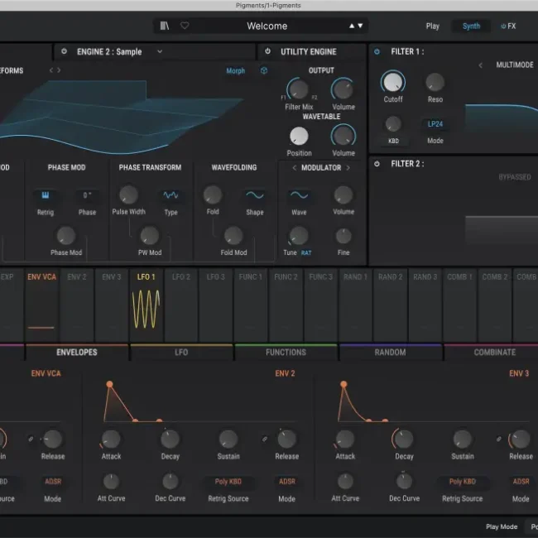Open the ENV 2 Poly KBD retrig source
The height and width of the screenshot is (538, 538).
228,482
